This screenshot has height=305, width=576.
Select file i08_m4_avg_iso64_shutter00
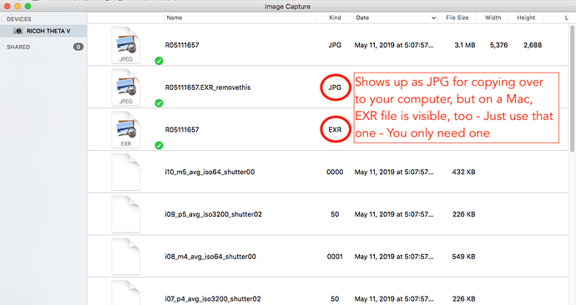[x=210, y=257]
